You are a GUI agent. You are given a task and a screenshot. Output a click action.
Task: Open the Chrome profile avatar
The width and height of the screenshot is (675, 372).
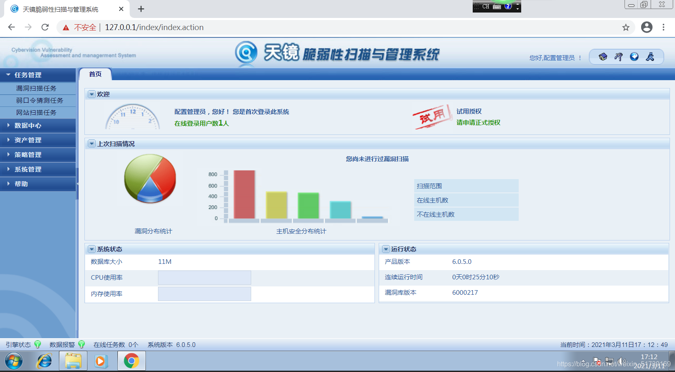pos(647,27)
